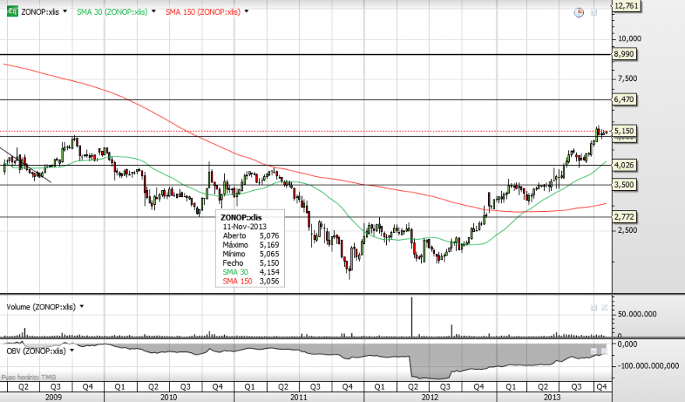Image resolution: width=685 pixels, height=402 pixels.
Task: Click the green Eq instrument icon
Action: [x=12, y=12]
